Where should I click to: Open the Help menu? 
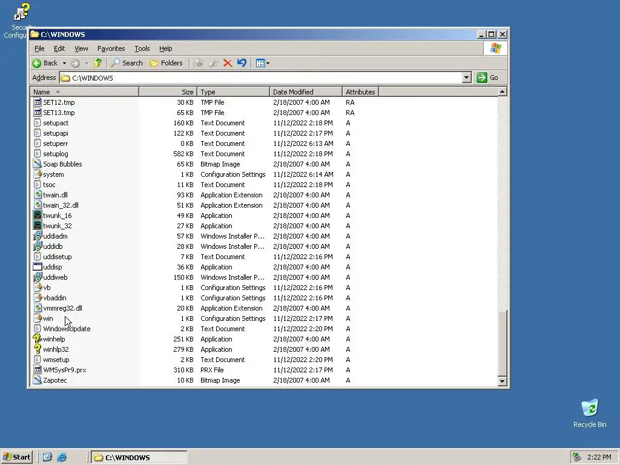[x=166, y=48]
